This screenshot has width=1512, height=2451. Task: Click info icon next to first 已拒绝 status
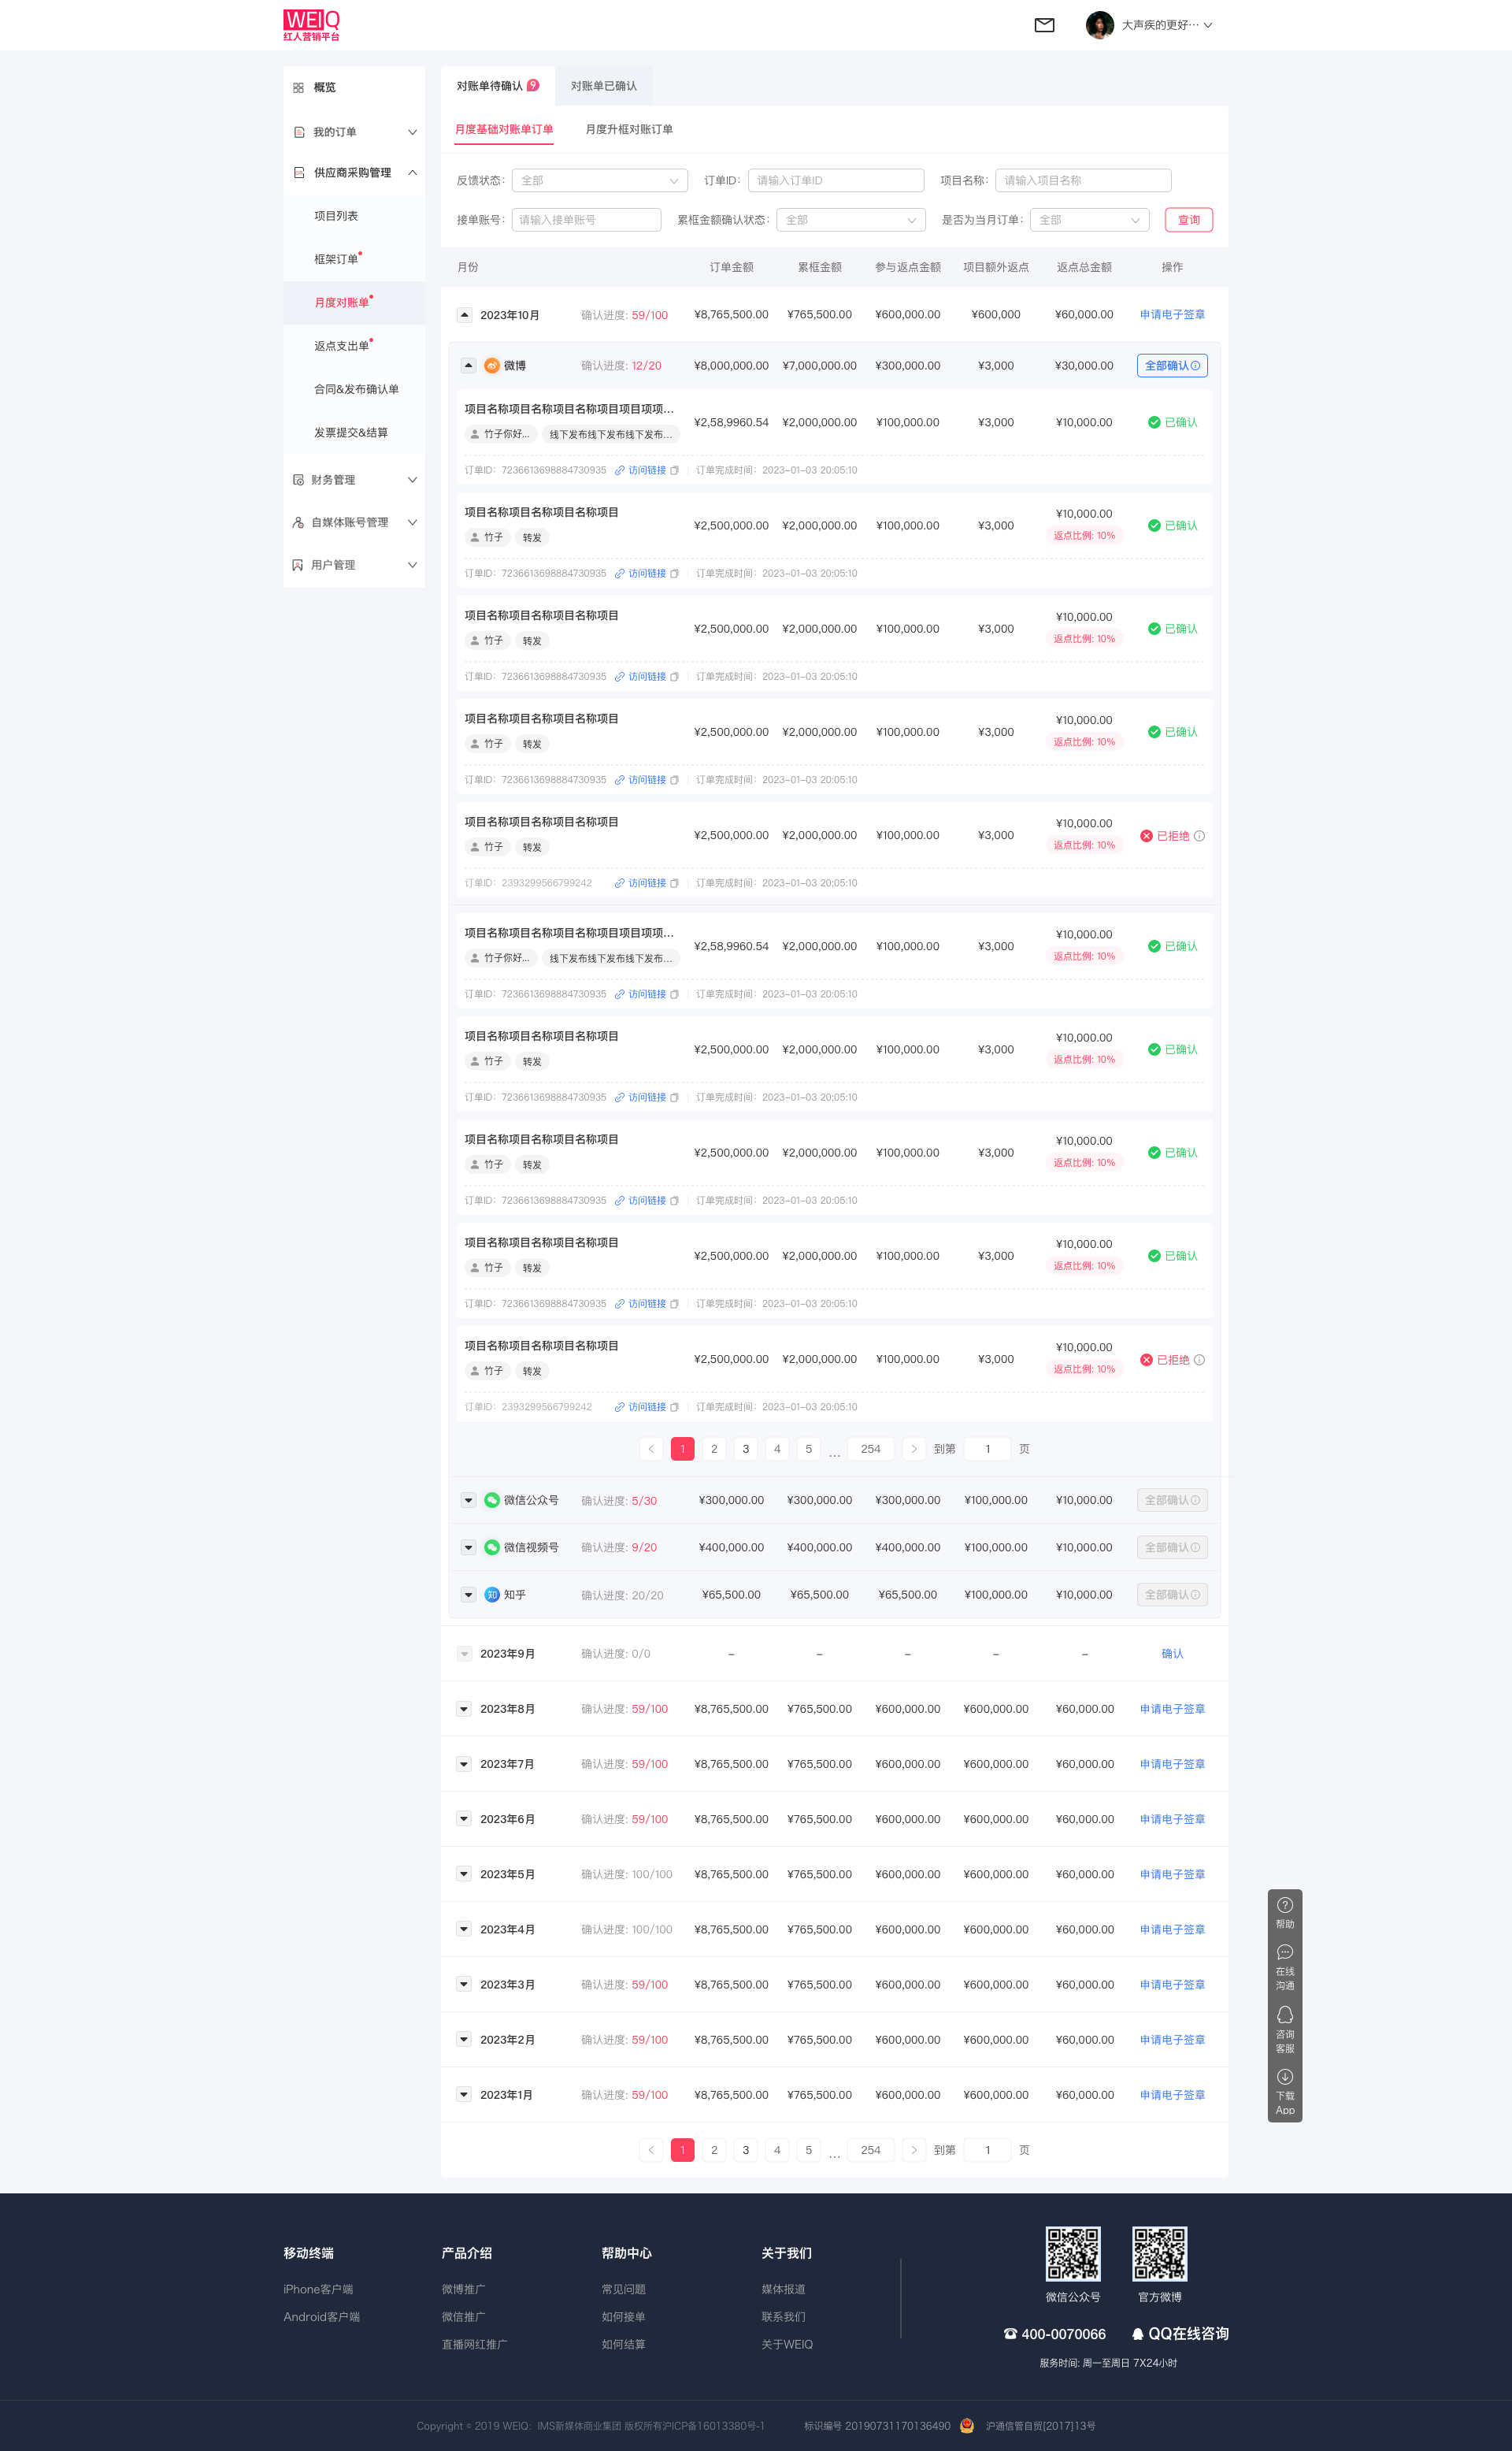pyautogui.click(x=1199, y=837)
